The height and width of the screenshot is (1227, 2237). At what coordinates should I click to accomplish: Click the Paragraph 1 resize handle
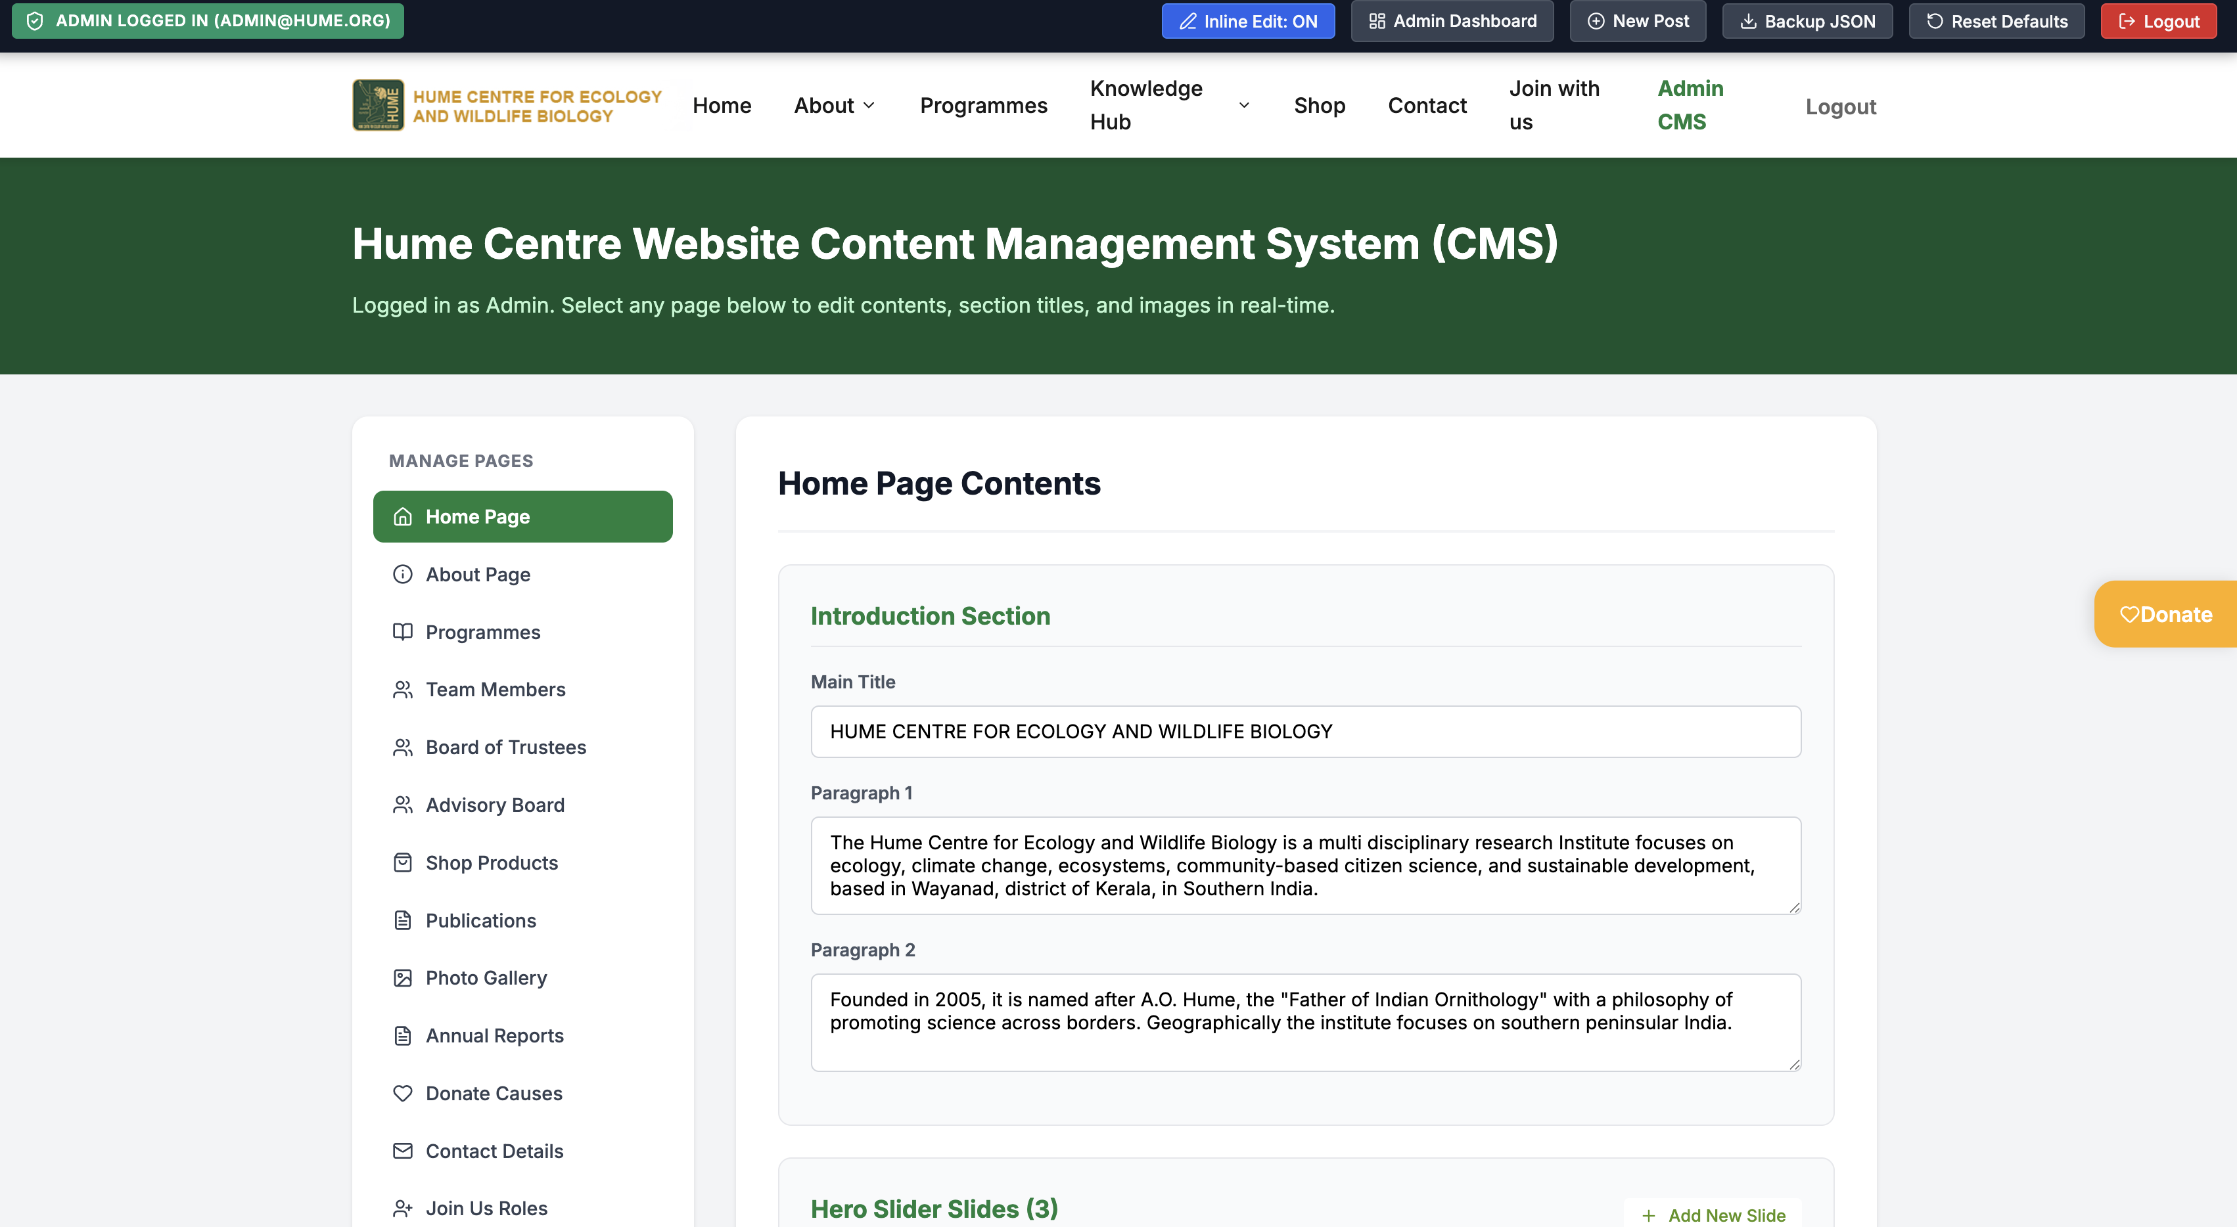coord(1794,907)
